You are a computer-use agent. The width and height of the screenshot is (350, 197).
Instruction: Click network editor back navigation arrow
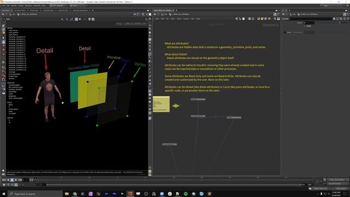pyautogui.click(x=155, y=14)
